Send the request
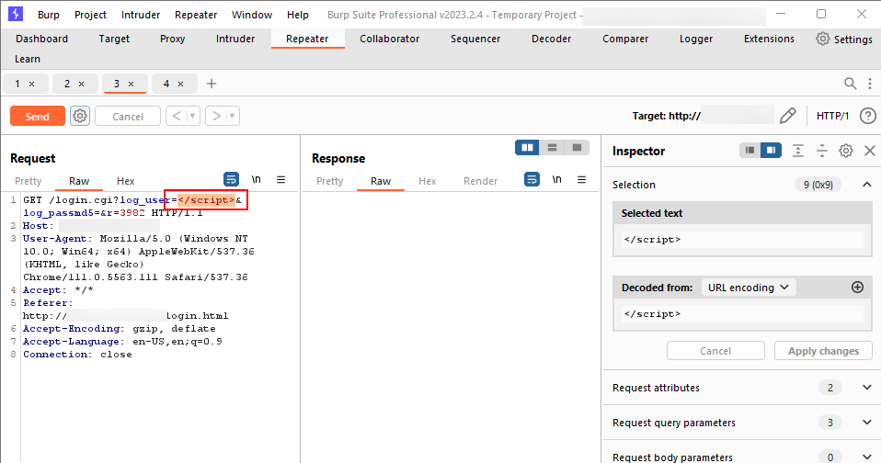The width and height of the screenshot is (881, 463). tap(38, 116)
